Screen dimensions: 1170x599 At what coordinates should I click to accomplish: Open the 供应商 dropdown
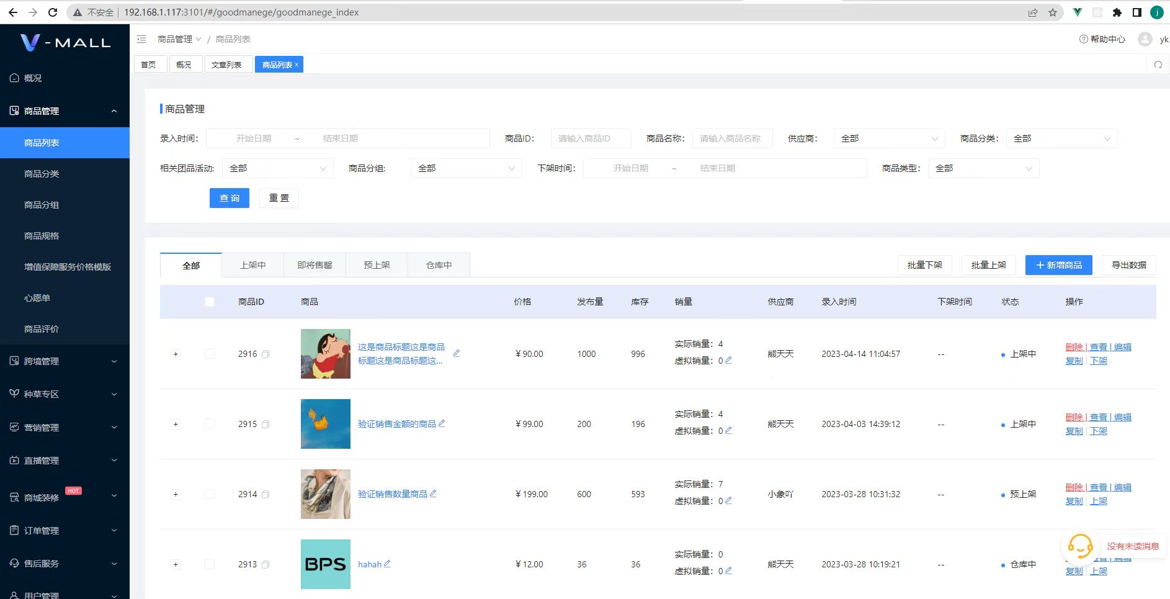[889, 138]
